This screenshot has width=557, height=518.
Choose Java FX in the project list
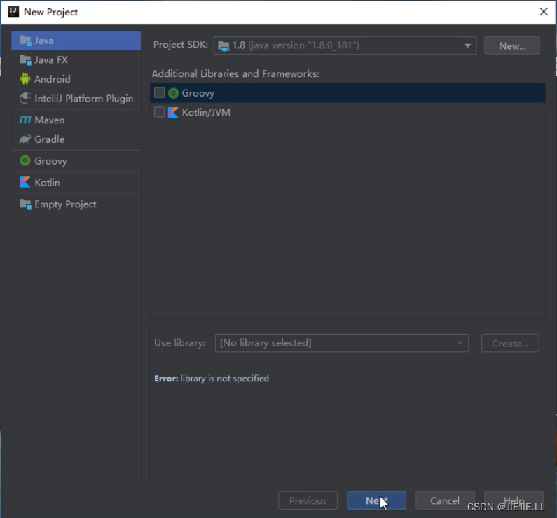click(x=76, y=60)
